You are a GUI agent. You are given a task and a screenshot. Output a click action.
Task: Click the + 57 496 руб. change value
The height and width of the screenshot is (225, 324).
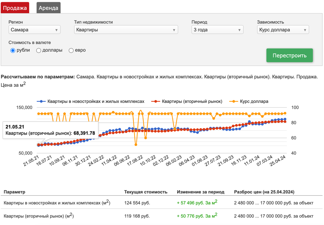(x=197, y=202)
